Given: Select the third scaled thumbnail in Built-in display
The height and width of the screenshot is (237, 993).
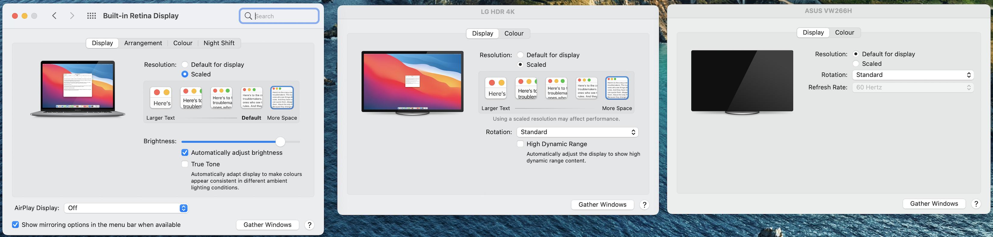Looking at the screenshot, I should [222, 97].
